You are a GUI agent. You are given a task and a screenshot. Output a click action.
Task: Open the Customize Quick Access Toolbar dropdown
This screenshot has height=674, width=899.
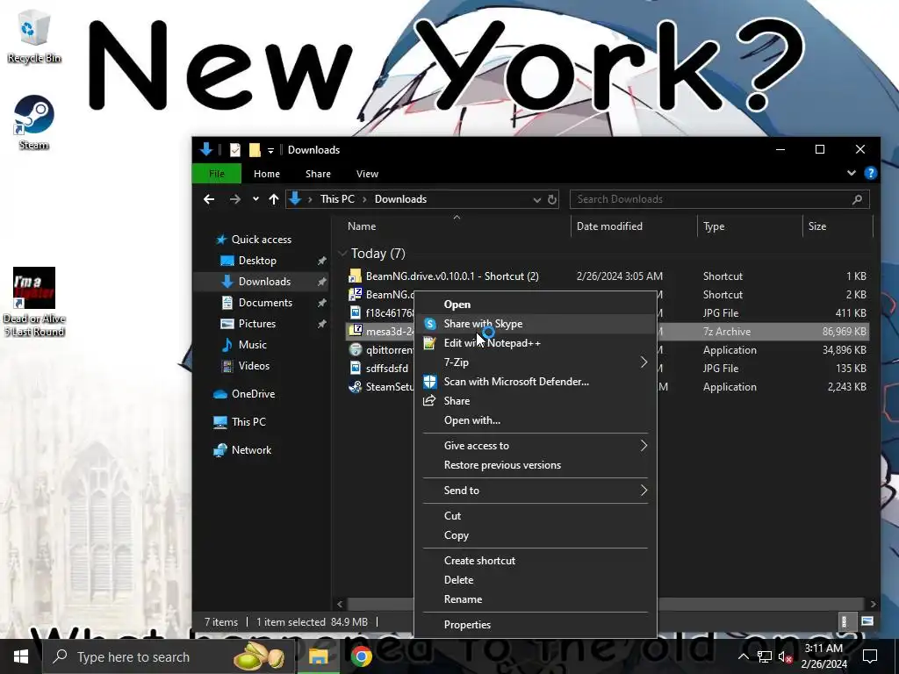(x=270, y=151)
